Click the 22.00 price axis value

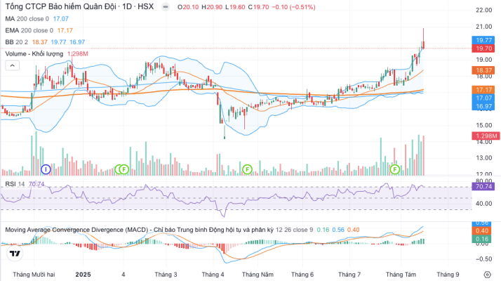tap(483, 11)
